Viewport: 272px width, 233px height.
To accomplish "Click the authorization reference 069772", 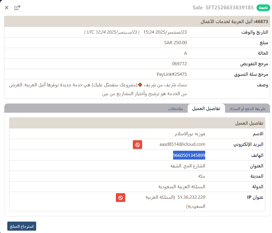I will (x=179, y=64).
